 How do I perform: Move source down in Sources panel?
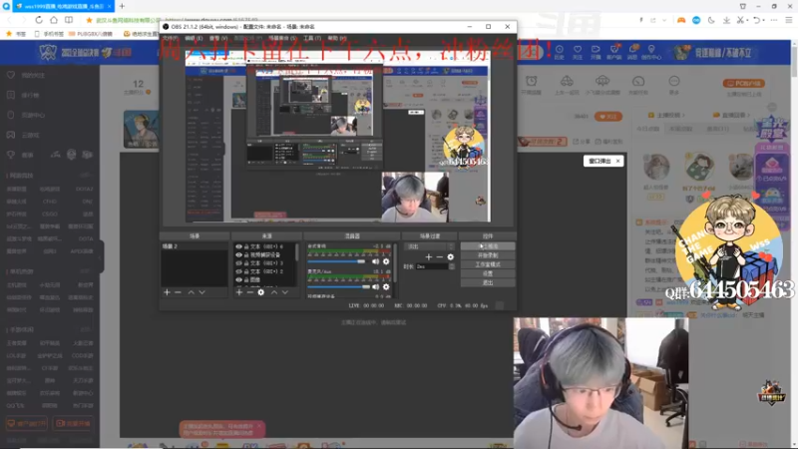[285, 292]
